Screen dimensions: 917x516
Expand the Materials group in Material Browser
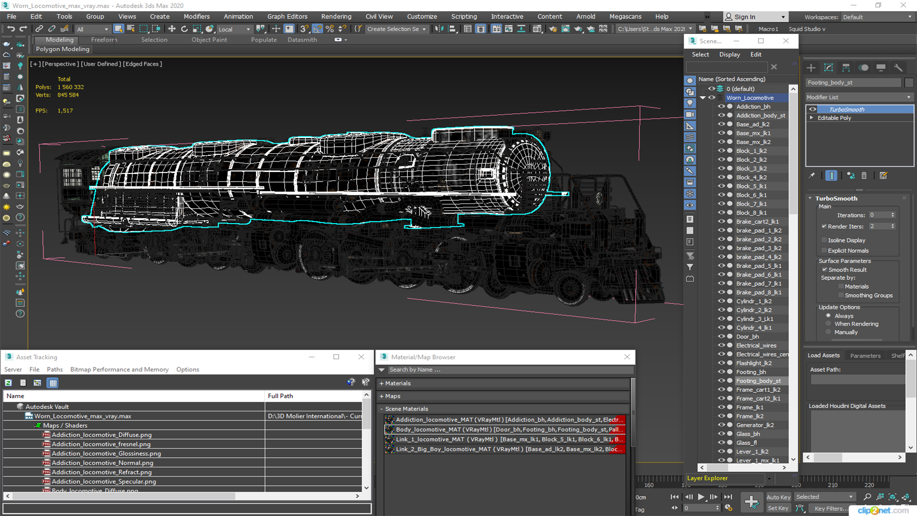[382, 383]
